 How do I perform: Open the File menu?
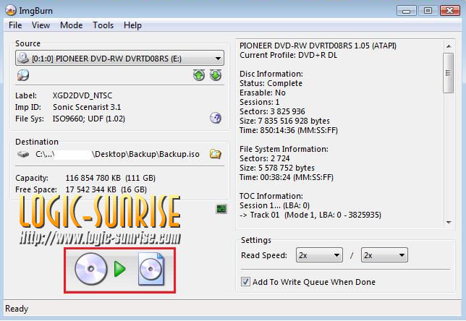pos(15,25)
